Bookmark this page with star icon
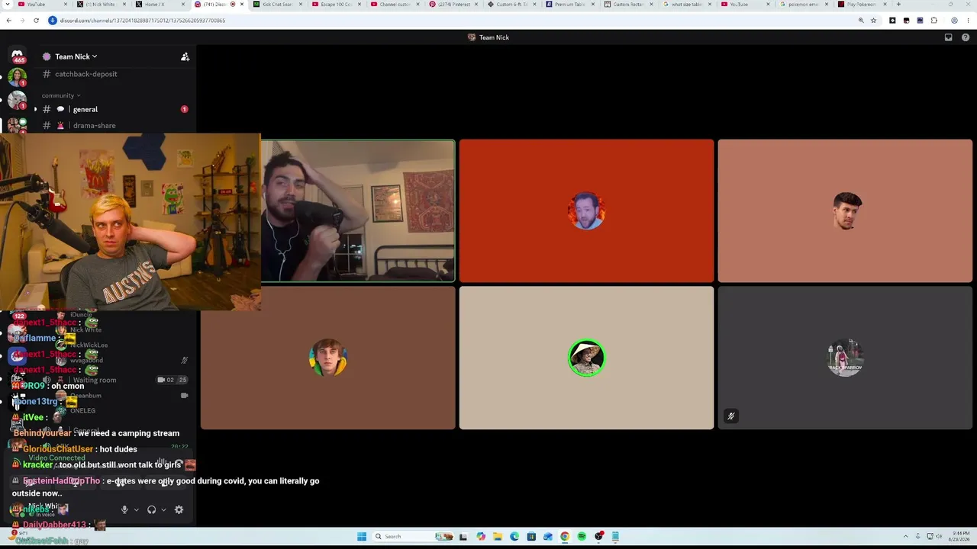 [x=874, y=21]
